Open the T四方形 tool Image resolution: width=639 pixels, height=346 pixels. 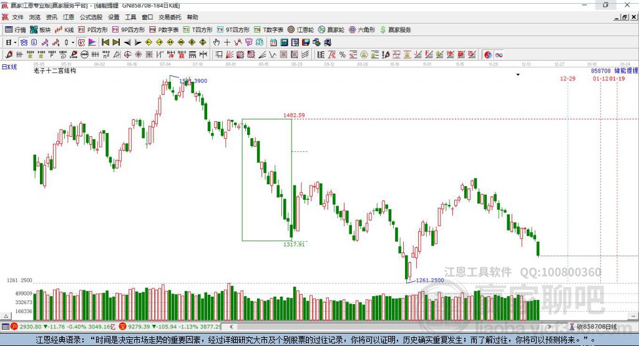pos(198,30)
